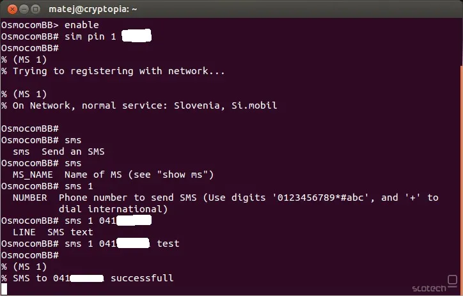The width and height of the screenshot is (463, 296).
Task: Click the 'NUMBER' parameter hint
Action: point(30,198)
